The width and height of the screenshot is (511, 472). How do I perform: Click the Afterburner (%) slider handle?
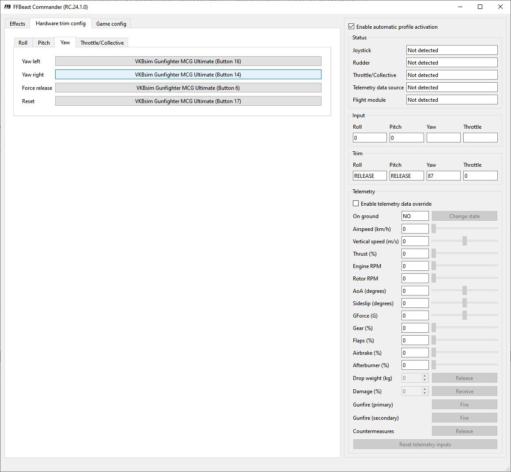(434, 365)
